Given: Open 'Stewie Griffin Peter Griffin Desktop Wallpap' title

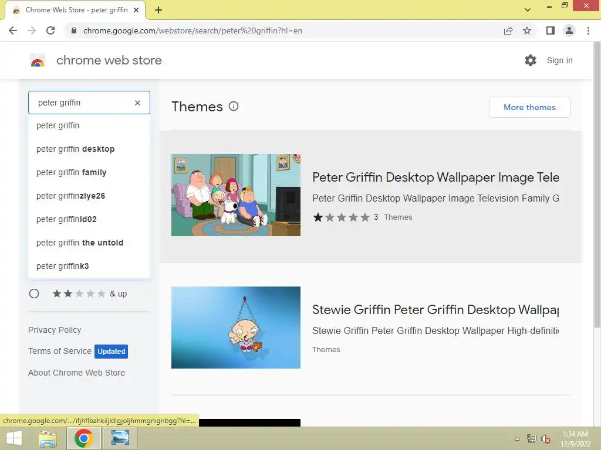Looking at the screenshot, I should (435, 310).
